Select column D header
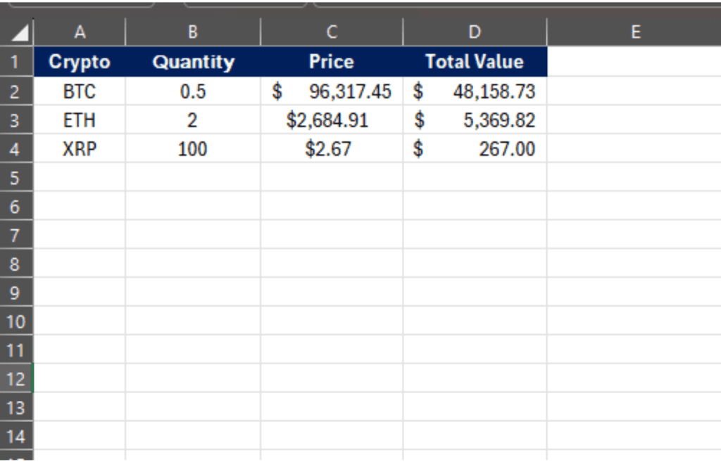 coord(475,32)
